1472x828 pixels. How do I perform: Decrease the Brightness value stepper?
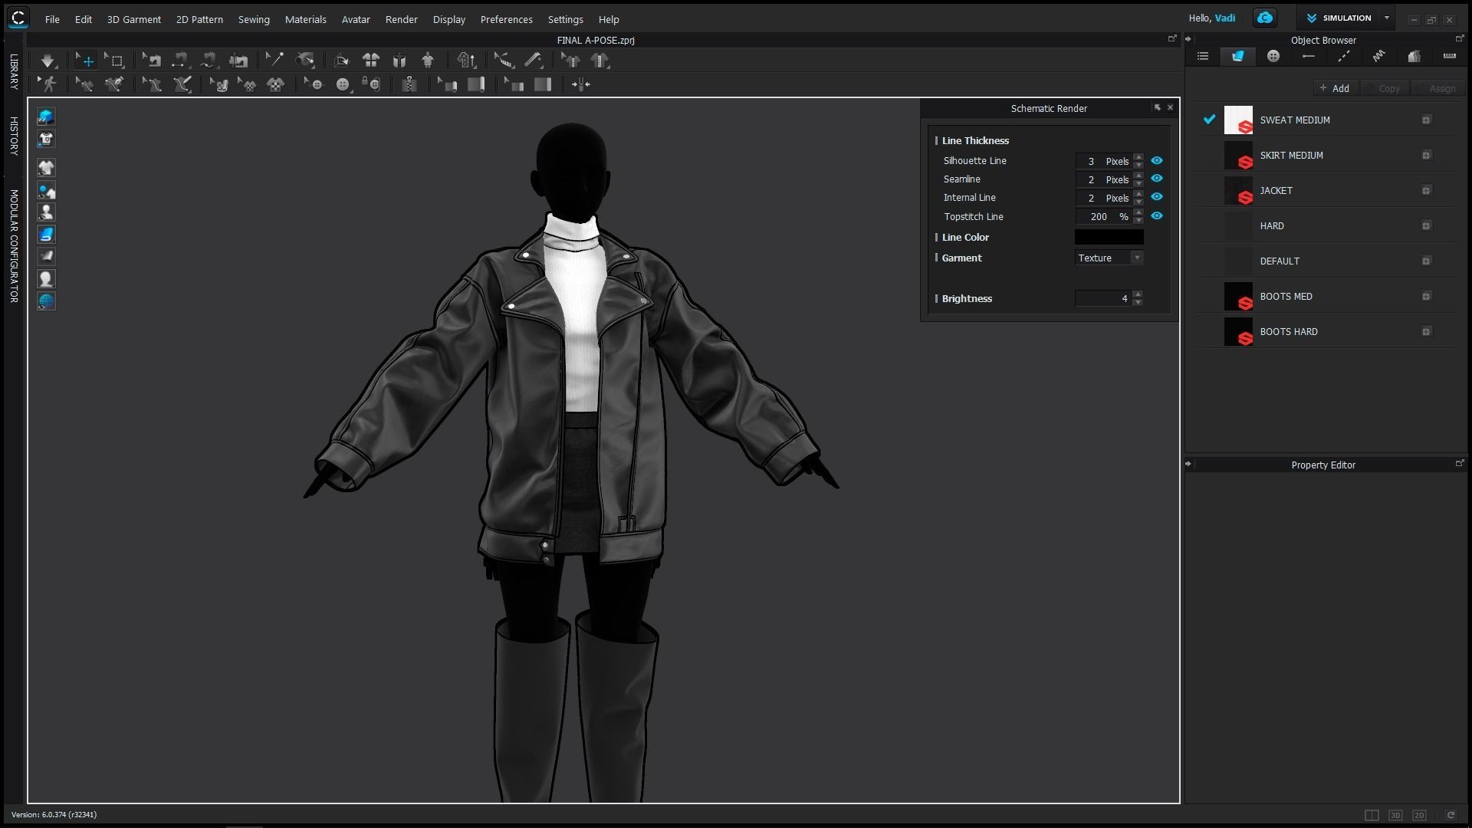coord(1138,303)
